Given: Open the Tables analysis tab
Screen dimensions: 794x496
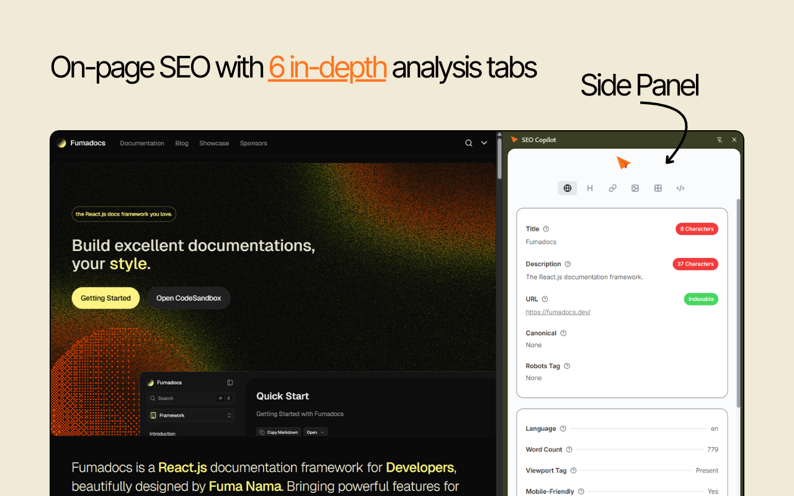Looking at the screenshot, I should [658, 188].
